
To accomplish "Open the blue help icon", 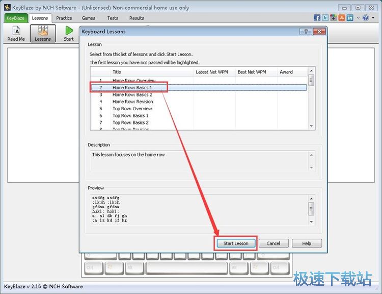I will click(365, 18).
